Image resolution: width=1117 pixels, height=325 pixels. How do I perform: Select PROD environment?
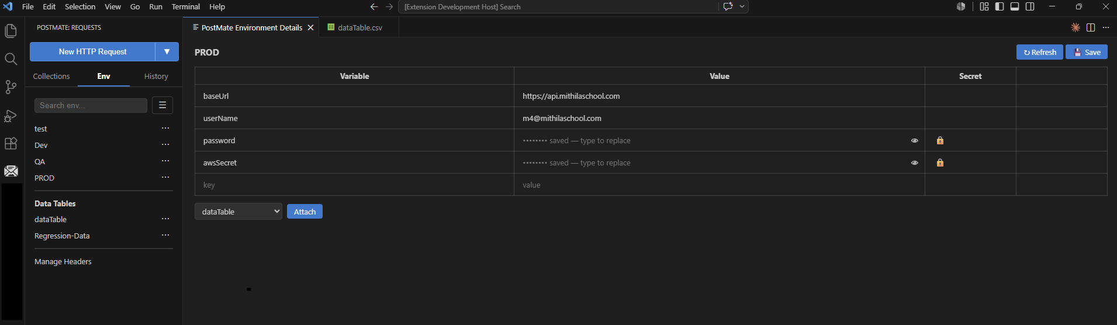(x=44, y=178)
